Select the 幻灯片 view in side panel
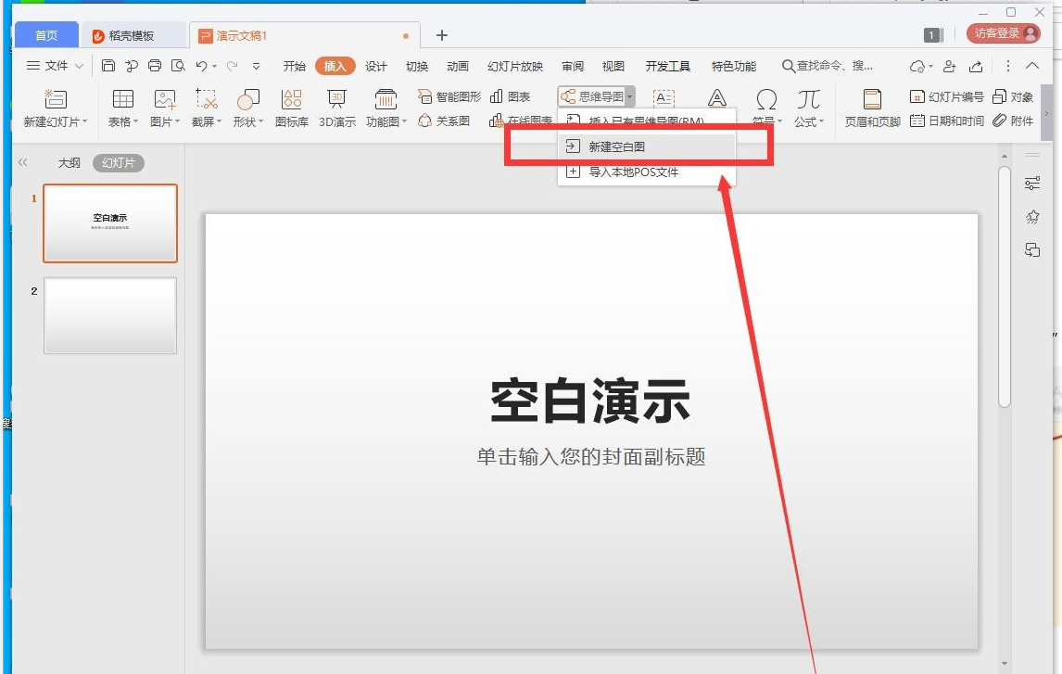 (119, 163)
